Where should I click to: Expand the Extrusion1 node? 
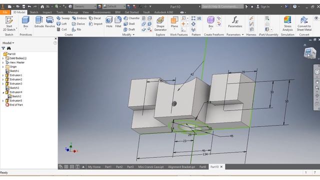3,75
